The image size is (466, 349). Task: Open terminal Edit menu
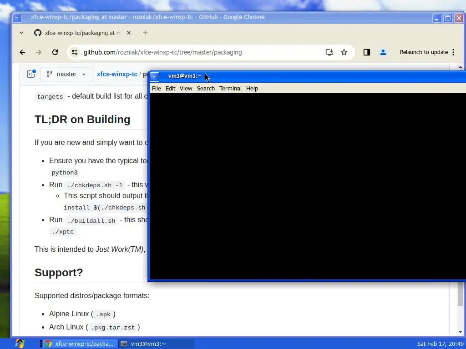point(170,89)
